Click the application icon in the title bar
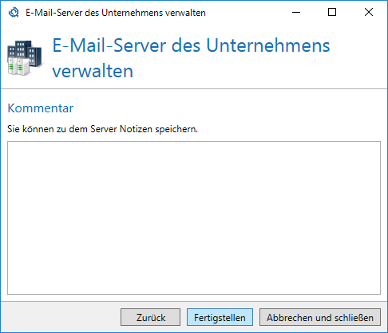Image resolution: width=388 pixels, height=333 pixels. pyautogui.click(x=14, y=13)
